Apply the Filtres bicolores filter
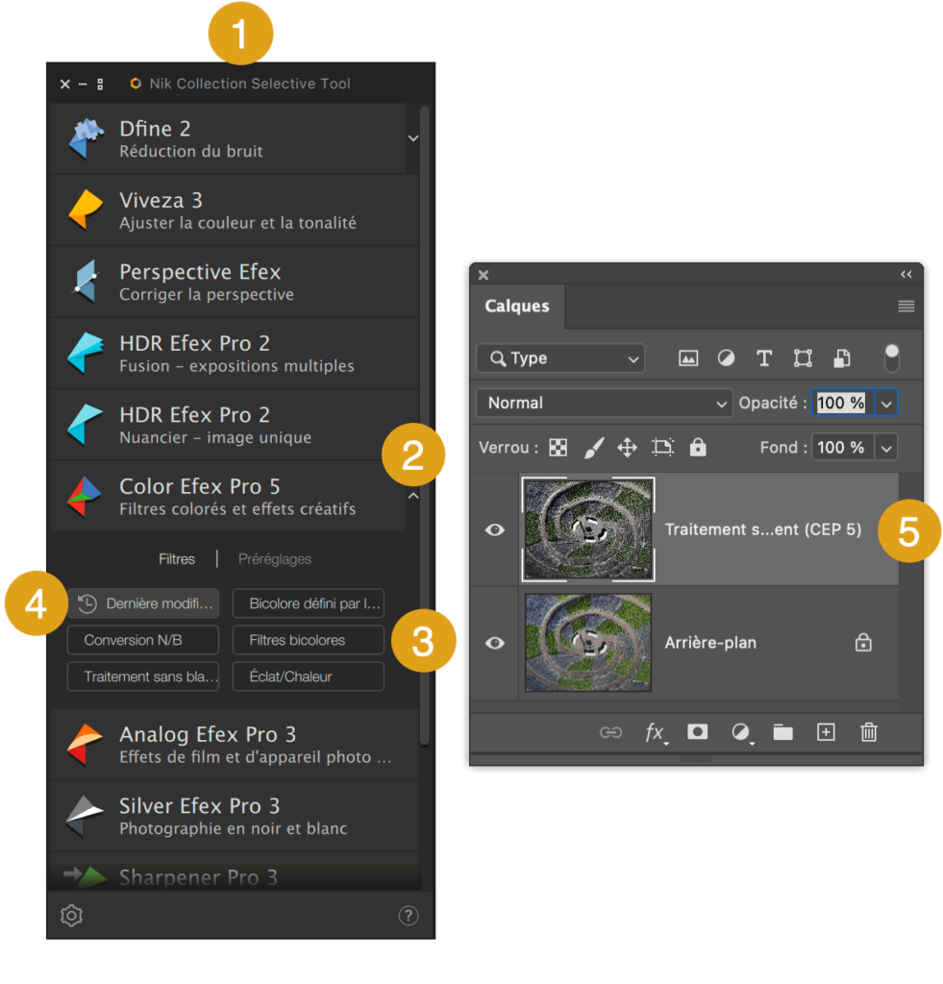The image size is (943, 984). [x=309, y=640]
